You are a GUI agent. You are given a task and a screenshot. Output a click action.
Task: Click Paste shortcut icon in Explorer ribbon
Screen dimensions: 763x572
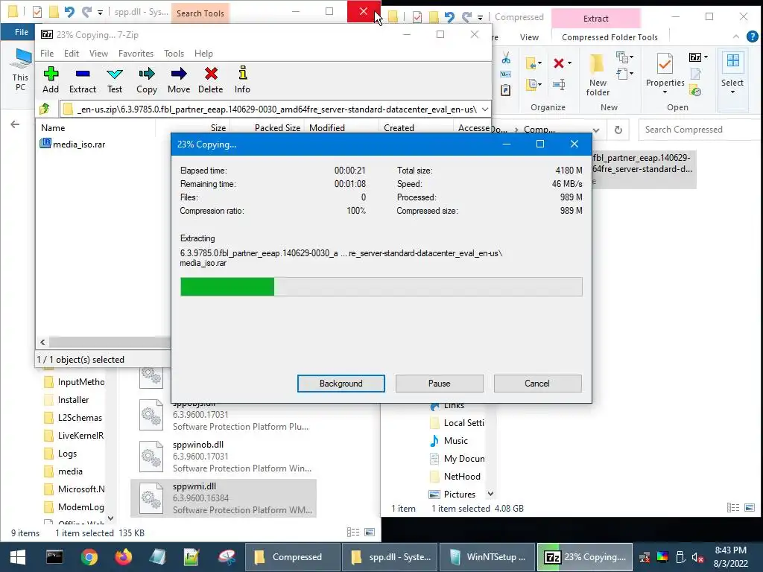(x=506, y=90)
